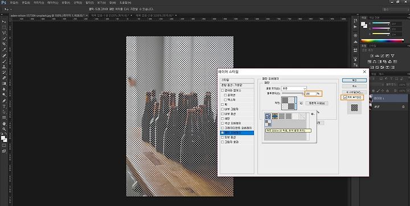
Task: Select Blending Options: Default in styles list
Action: click(237, 85)
